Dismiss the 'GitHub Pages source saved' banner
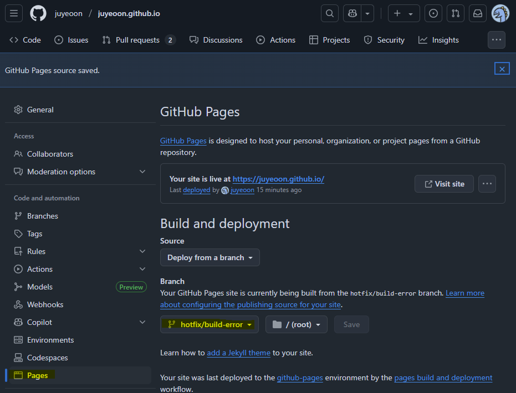This screenshot has height=393, width=516. pos(502,69)
